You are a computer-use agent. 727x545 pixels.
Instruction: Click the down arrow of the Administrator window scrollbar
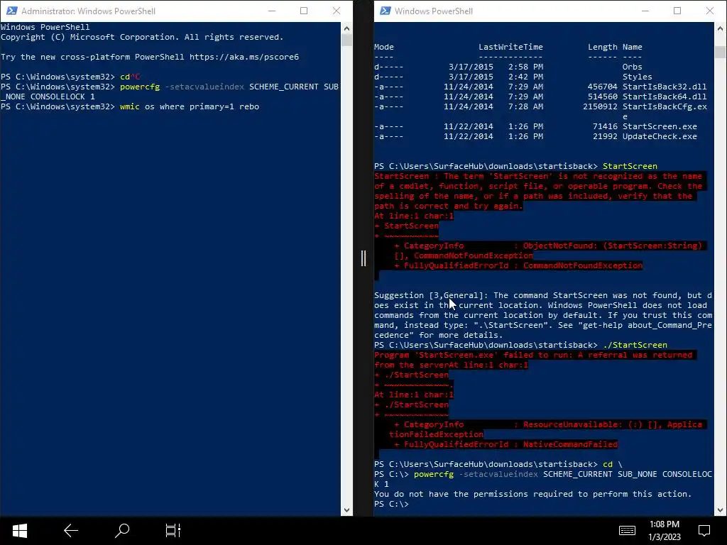pos(346,510)
